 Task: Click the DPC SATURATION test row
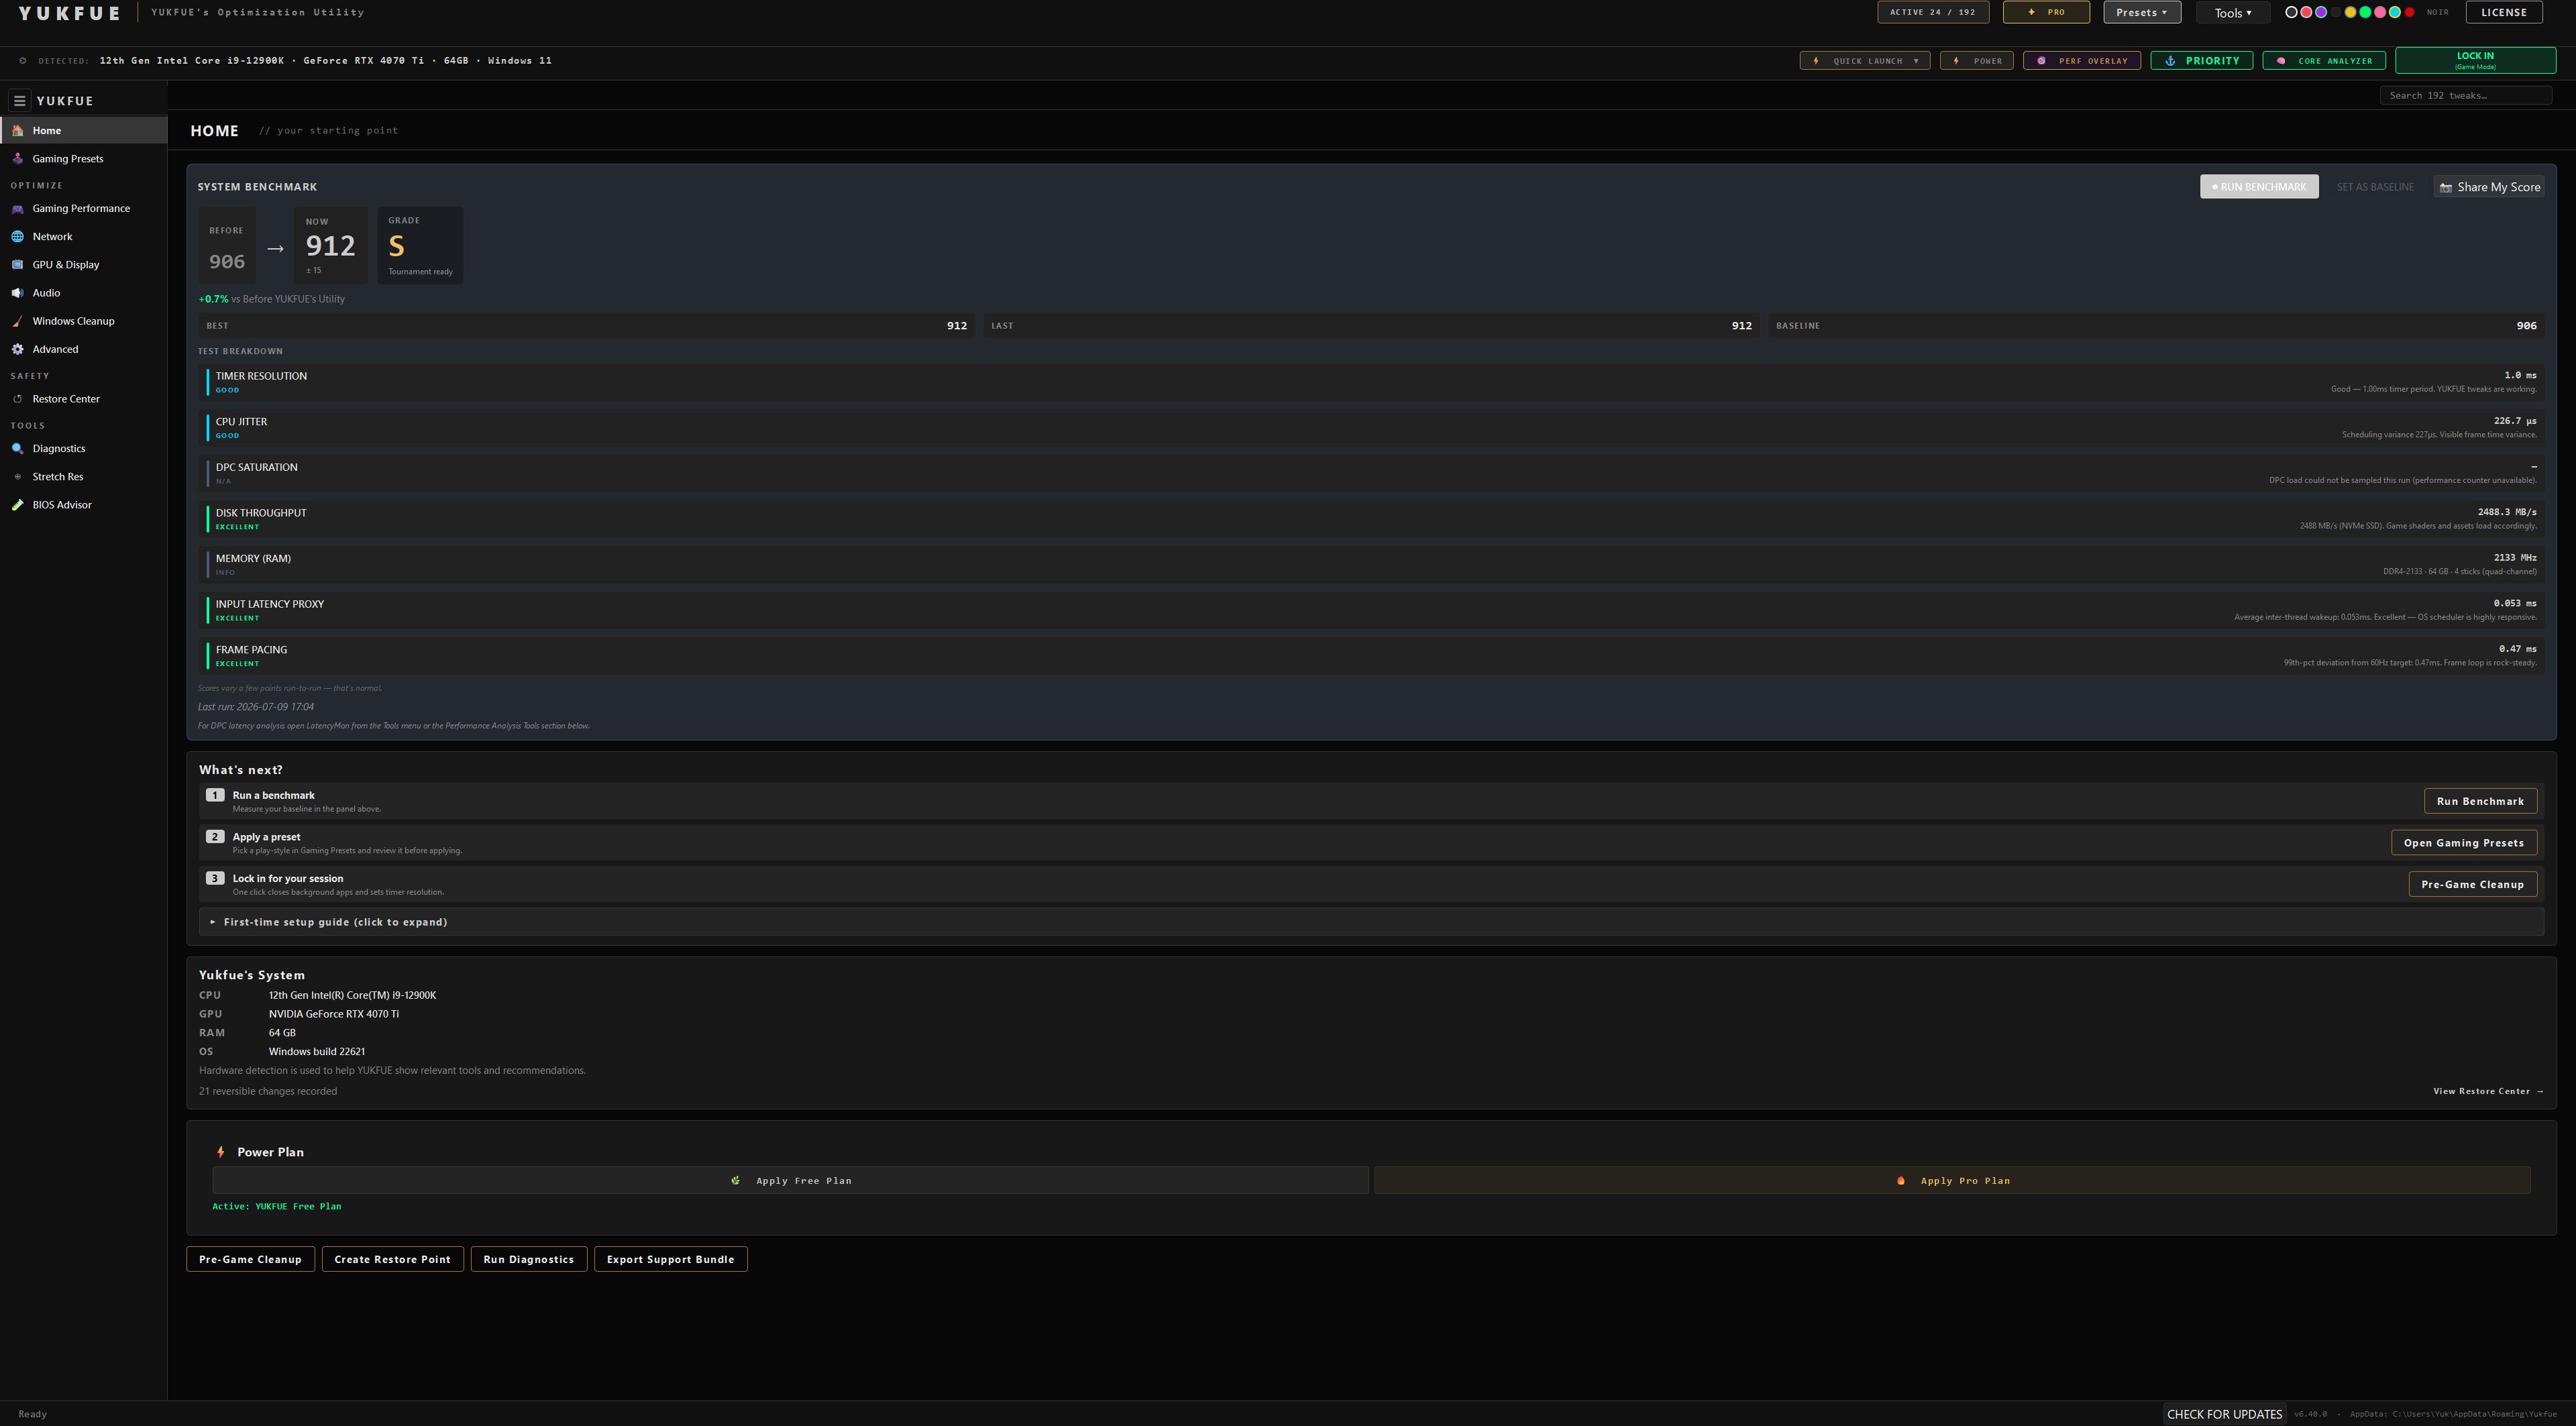(1371, 473)
